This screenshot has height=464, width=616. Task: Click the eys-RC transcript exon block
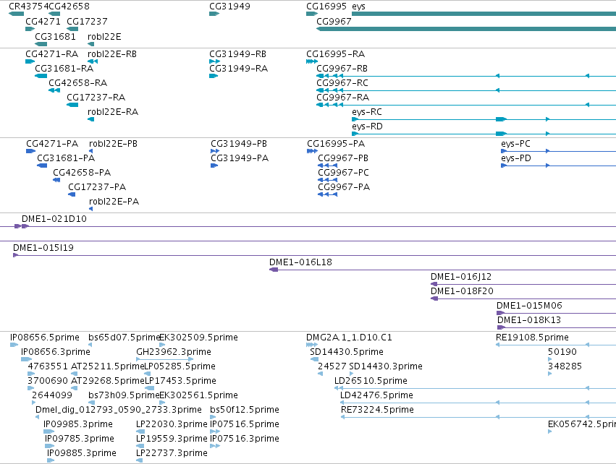[501, 119]
